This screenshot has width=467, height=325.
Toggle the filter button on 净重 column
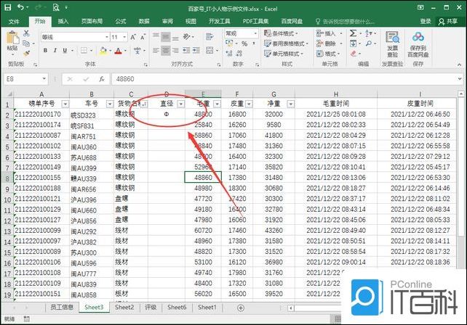tap(292, 104)
